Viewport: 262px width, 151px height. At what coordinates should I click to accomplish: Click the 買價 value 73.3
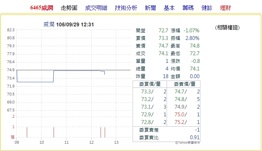[x=163, y=38]
